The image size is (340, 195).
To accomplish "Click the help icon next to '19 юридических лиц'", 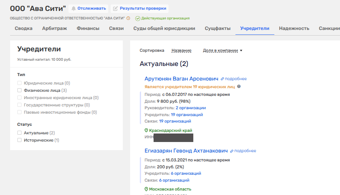I will point(239,86).
